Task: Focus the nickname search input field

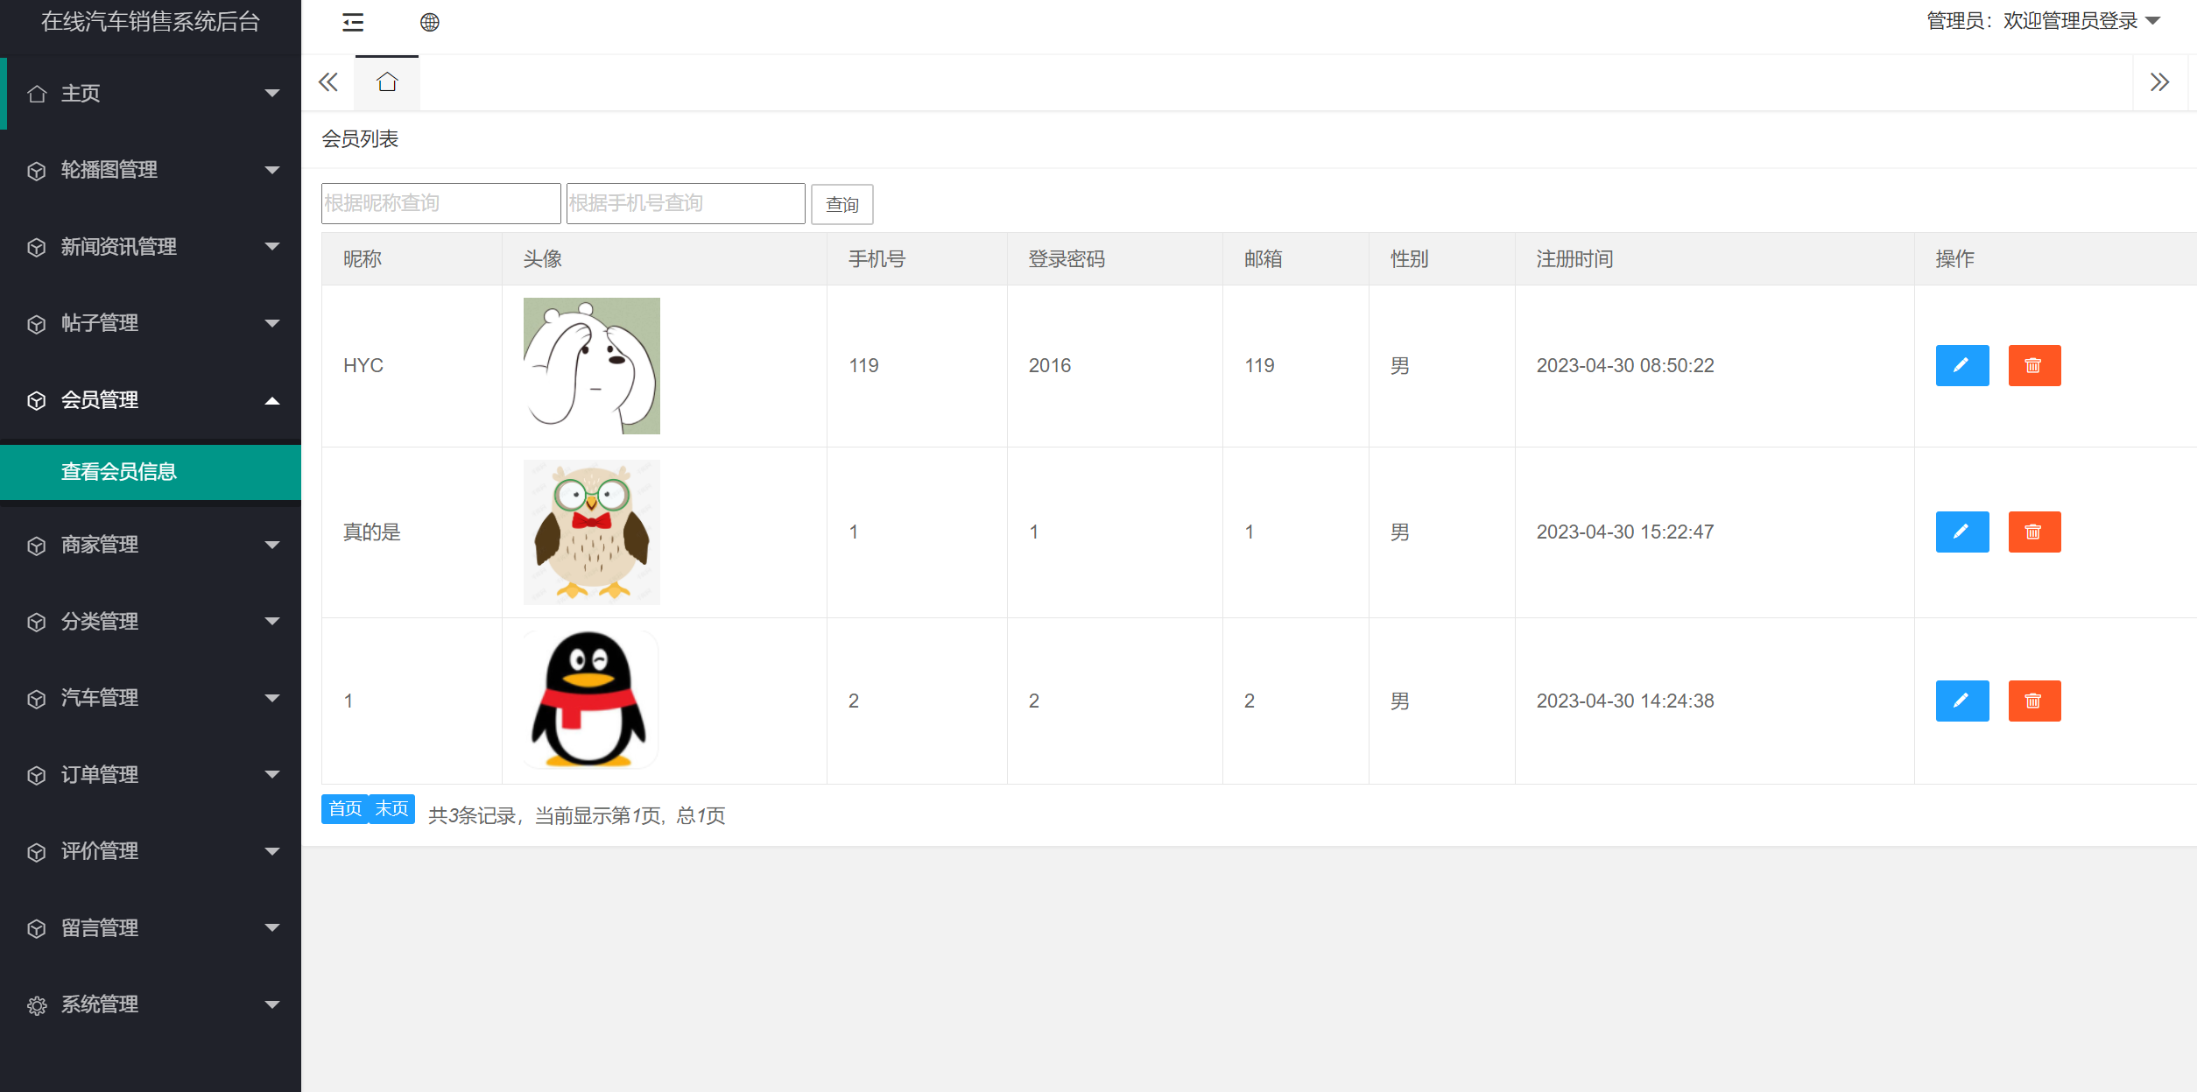Action: [x=440, y=203]
